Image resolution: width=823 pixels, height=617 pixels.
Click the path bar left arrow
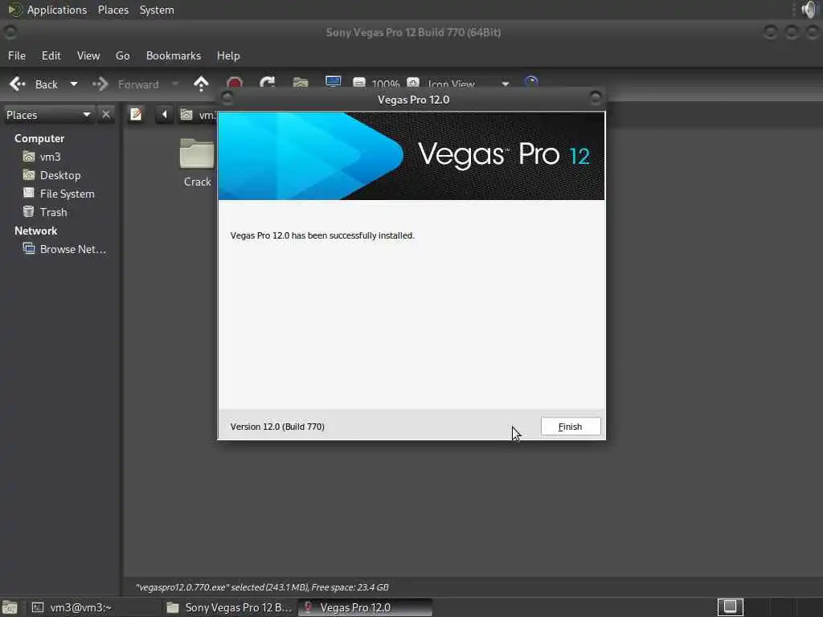tap(164, 114)
